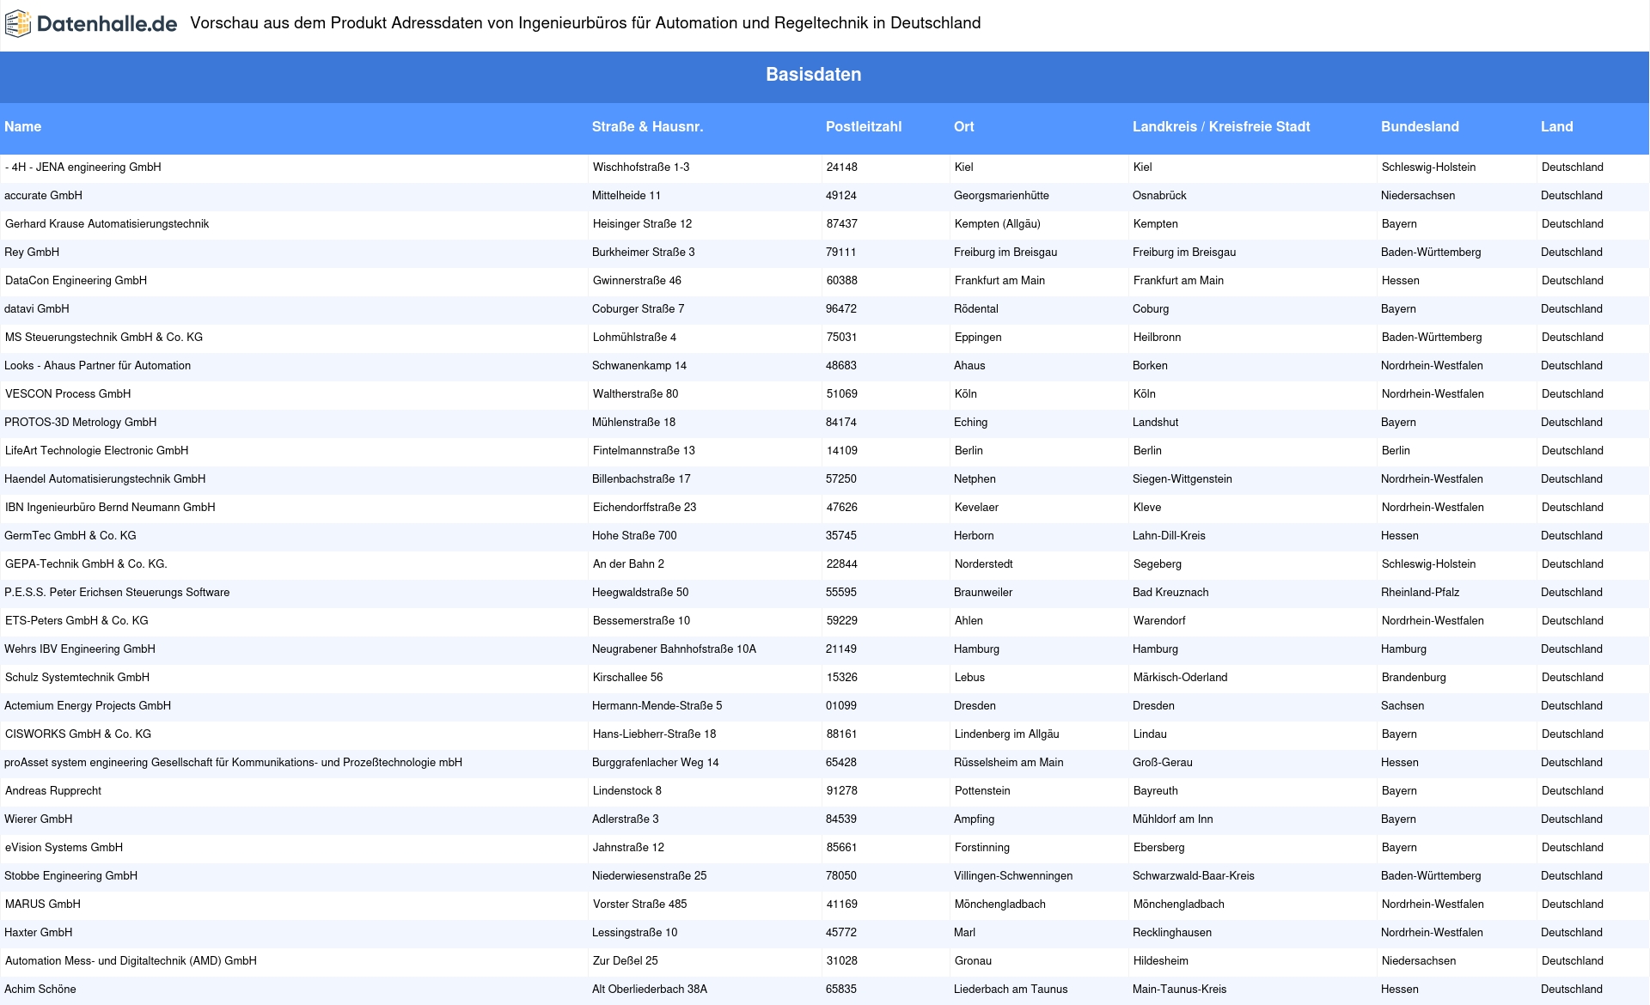Select 'Wierer GmbH' name cell

[39, 819]
